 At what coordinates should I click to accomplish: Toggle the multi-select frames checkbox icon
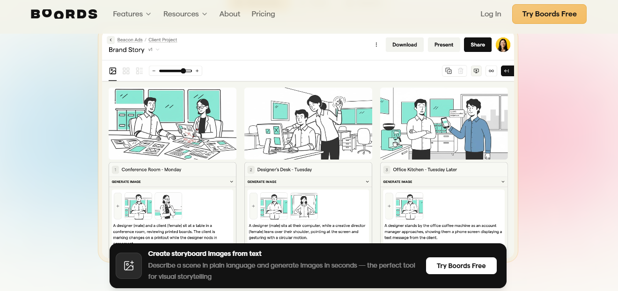(449, 71)
